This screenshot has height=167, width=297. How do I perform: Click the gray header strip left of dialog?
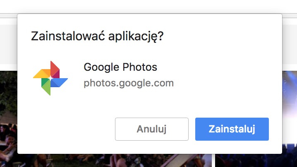click(9, 44)
